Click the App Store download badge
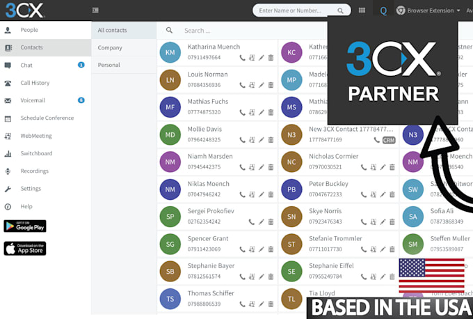 pyautogui.click(x=25, y=249)
